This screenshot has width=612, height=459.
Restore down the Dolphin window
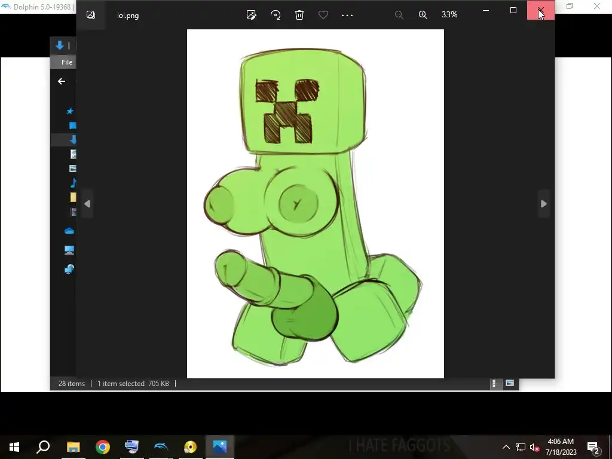coord(570,6)
